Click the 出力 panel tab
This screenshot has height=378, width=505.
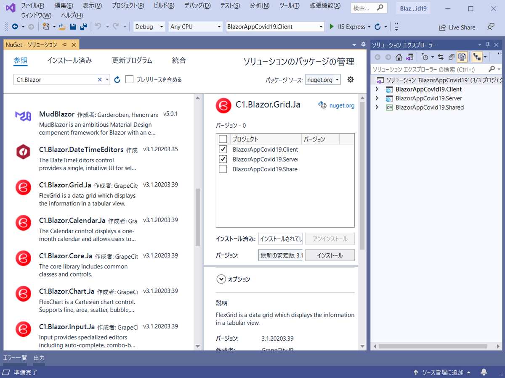pyautogui.click(x=39, y=358)
